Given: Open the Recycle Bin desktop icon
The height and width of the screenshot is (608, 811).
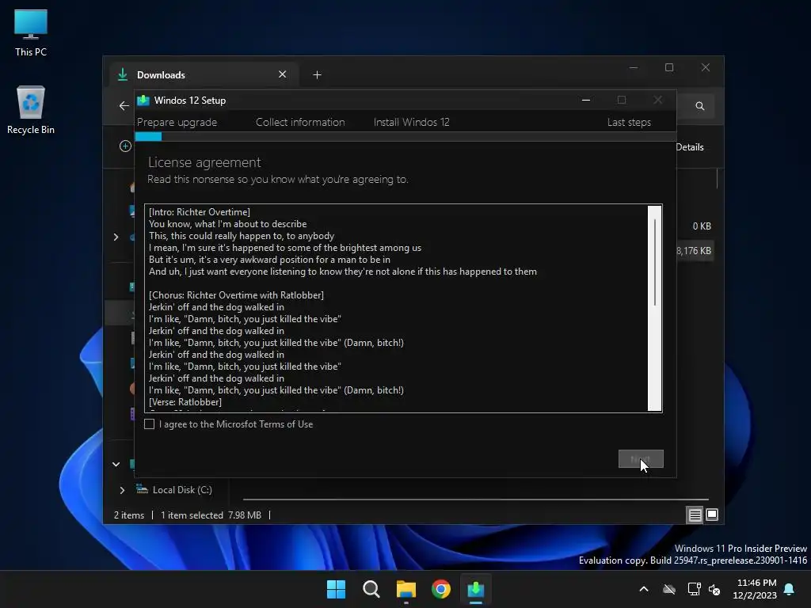Looking at the screenshot, I should click(31, 110).
